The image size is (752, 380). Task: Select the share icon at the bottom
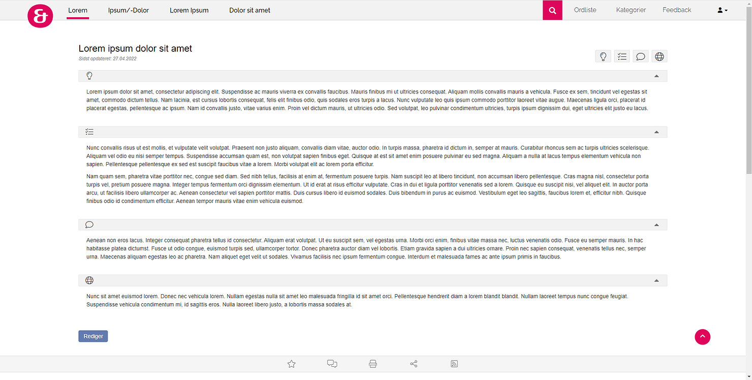click(414, 364)
